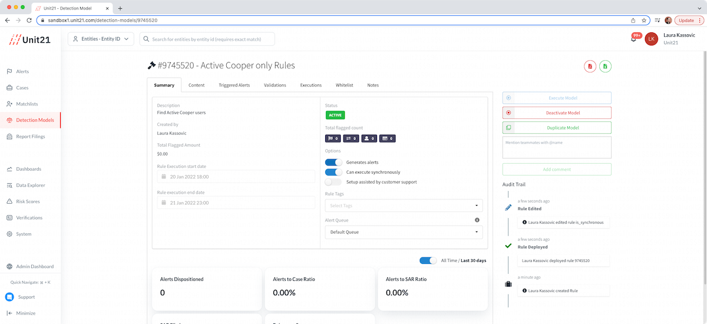Switch to Triggered Alerts tab

[x=234, y=85]
